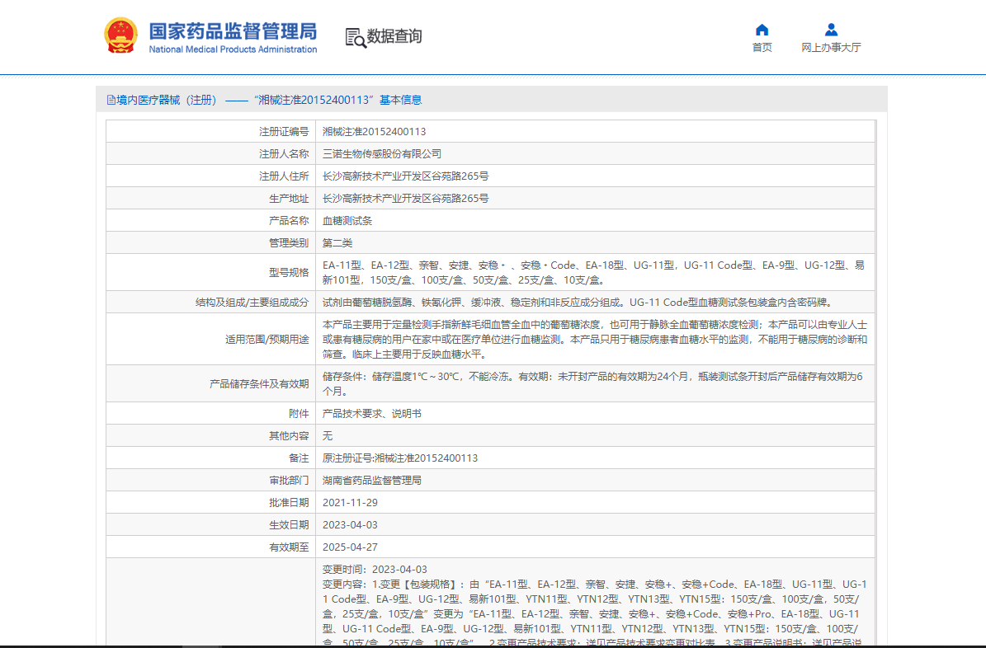Click the 三诺生物传感股份有限公司 registrant name
This screenshot has width=986, height=648.
[382, 154]
